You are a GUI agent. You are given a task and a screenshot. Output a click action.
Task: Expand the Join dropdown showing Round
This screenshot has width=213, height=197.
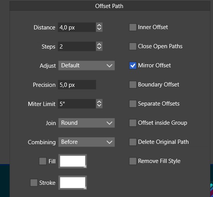(86, 123)
